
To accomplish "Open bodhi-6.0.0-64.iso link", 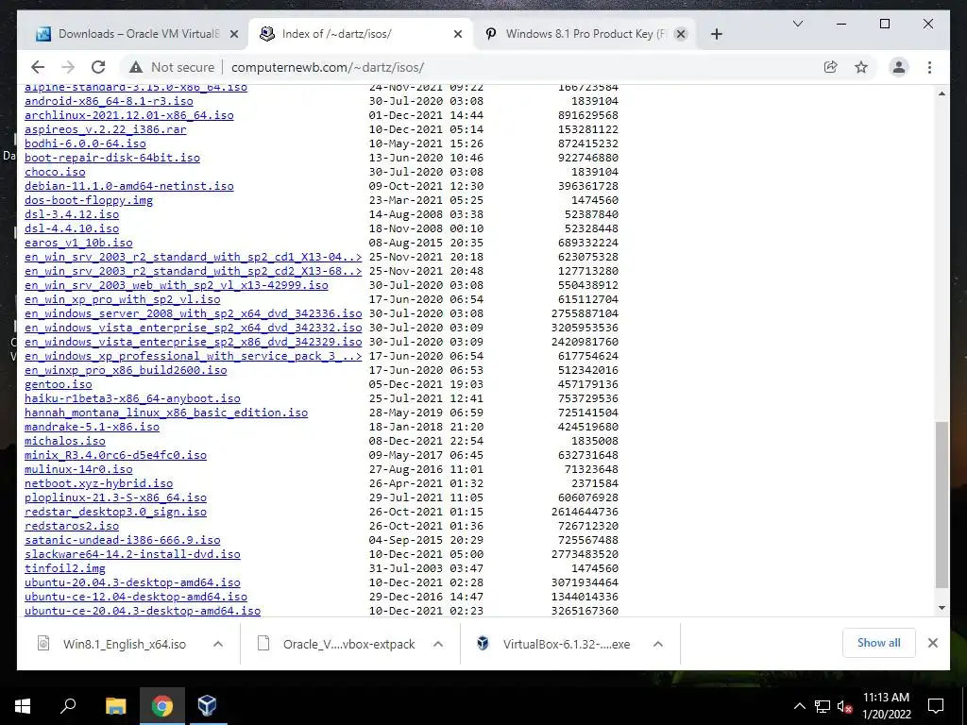I will click(85, 143).
